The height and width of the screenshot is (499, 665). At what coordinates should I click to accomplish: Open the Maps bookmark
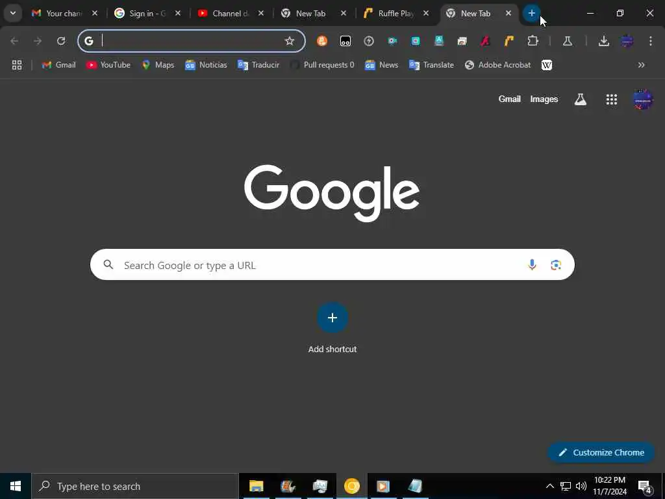158,65
